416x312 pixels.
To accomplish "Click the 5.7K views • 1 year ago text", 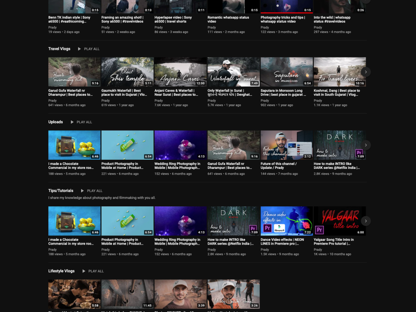I will (x=224, y=105).
